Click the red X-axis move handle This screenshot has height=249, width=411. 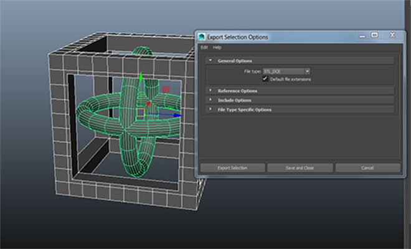click(148, 104)
